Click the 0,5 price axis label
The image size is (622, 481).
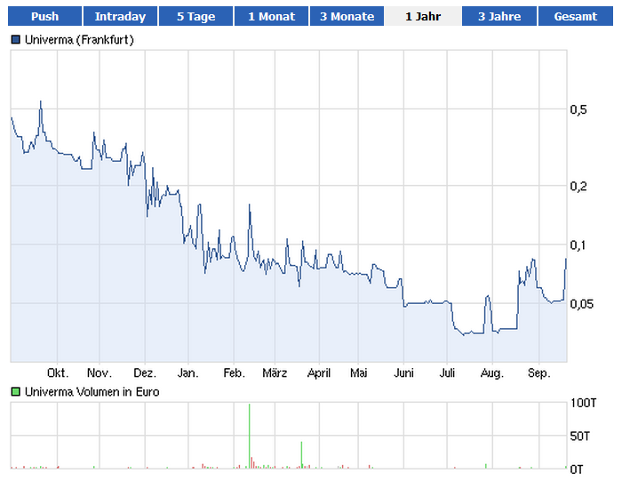578,109
